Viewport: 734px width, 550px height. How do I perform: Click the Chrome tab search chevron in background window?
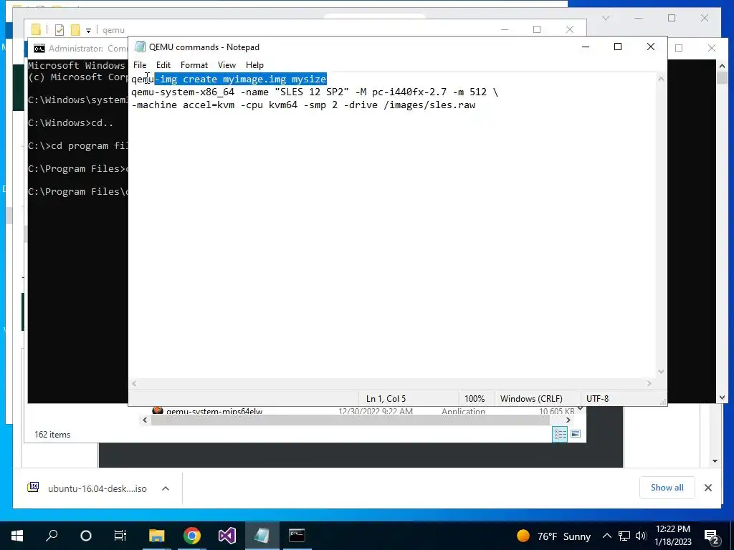(606, 18)
